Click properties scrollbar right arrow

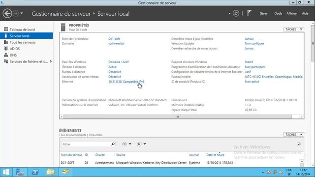[301, 117]
